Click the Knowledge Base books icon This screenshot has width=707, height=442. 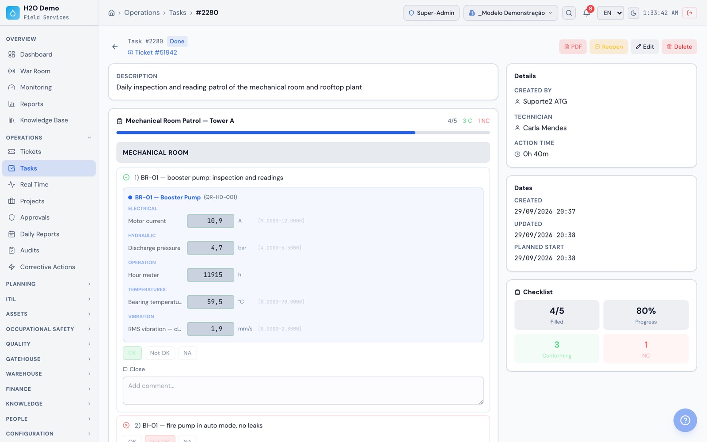pos(12,120)
